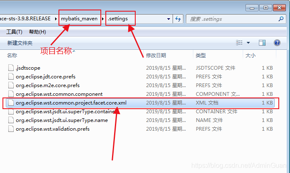Select org.eclipse.wst.common.component file icon
The width and height of the screenshot is (290, 173).
click(11, 94)
